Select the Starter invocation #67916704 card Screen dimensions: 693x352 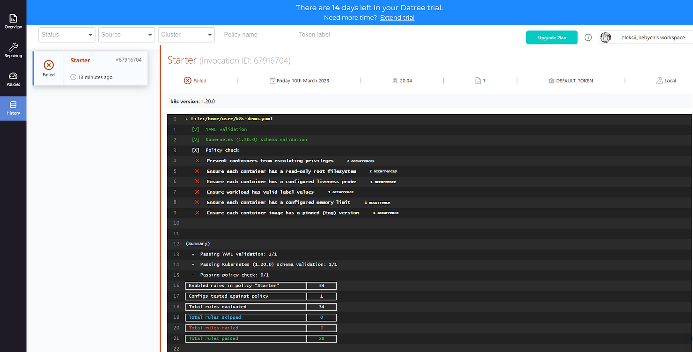point(90,68)
